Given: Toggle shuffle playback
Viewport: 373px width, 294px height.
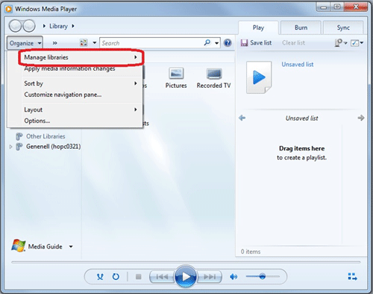Looking at the screenshot, I should (x=100, y=276).
